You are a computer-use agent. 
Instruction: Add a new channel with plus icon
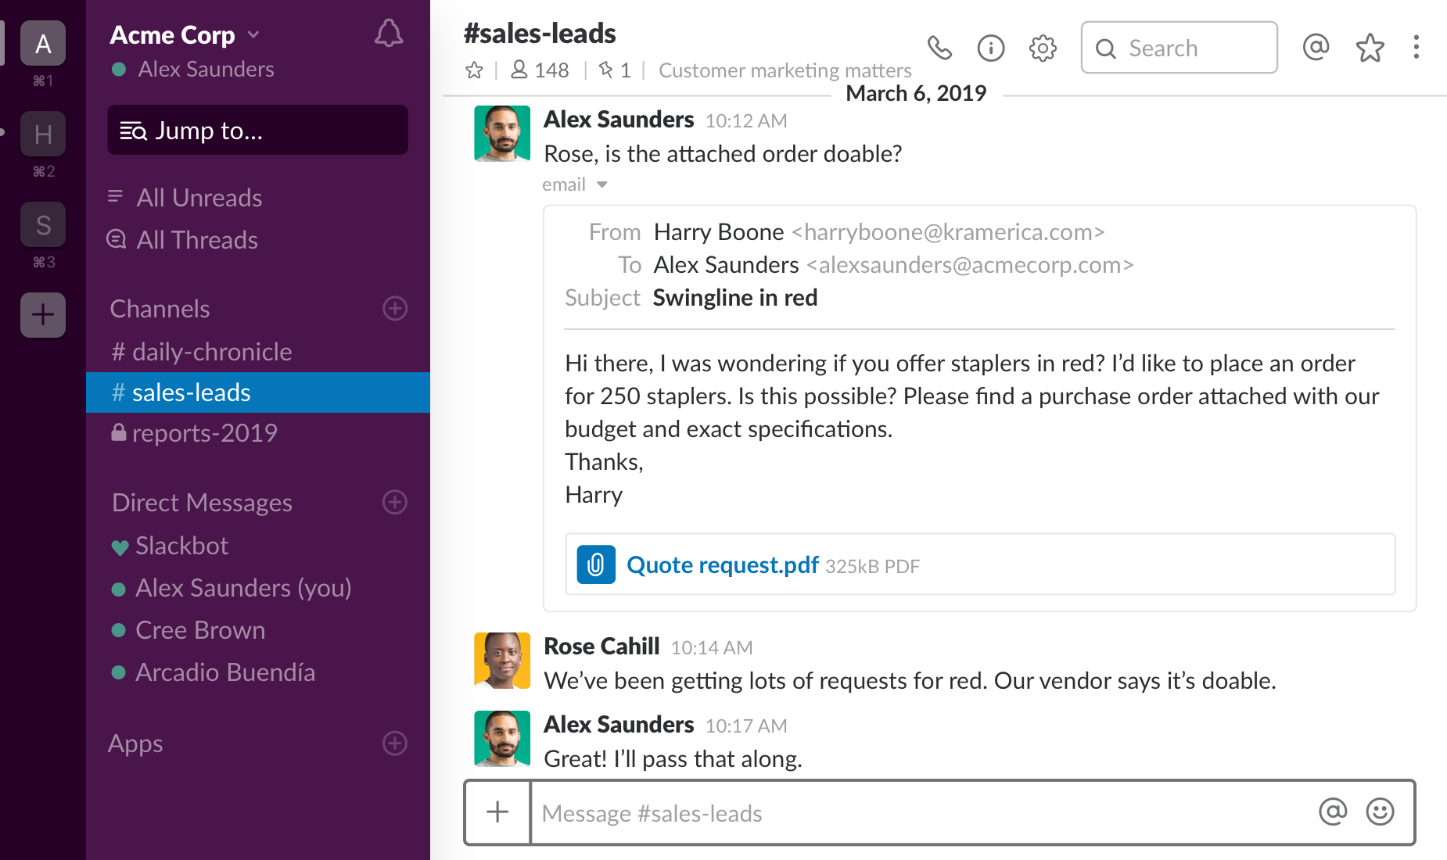point(395,308)
